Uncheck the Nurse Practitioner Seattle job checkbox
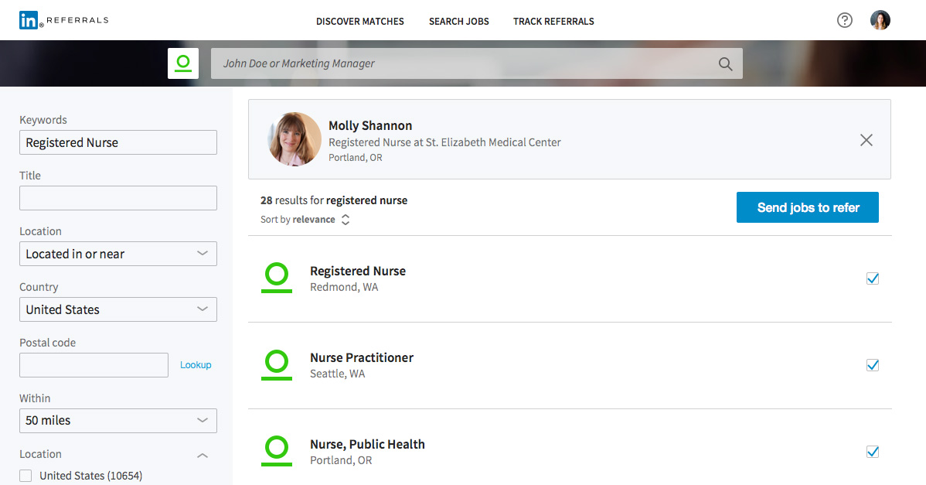This screenshot has height=485, width=926. tap(873, 365)
